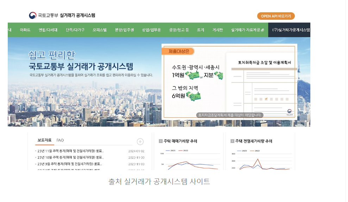Click date 2023-11-03 in press list
The image size is (348, 202).
click(x=136, y=164)
